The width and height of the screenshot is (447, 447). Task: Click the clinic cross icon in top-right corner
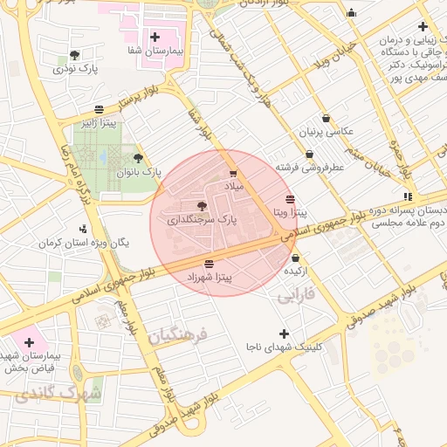[423, 27]
